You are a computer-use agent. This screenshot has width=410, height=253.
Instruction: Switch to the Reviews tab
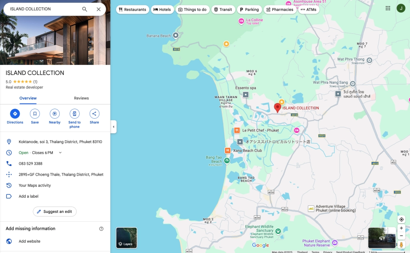81,98
